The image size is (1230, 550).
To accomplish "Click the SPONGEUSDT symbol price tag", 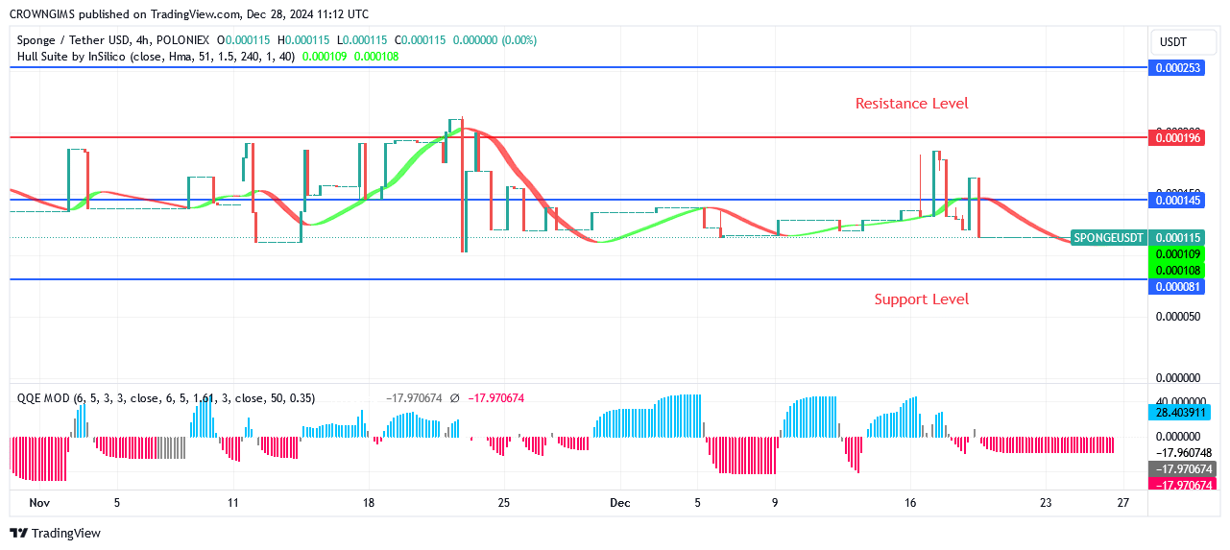I will click(x=1109, y=237).
